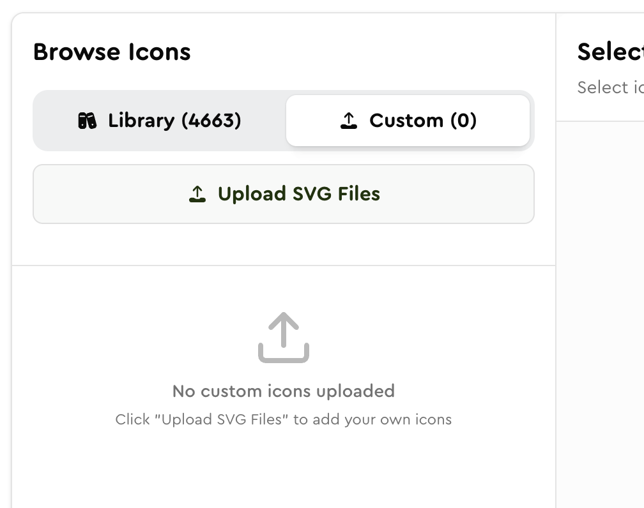The width and height of the screenshot is (644, 508).
Task: Select the currently active Custom tab
Action: [x=409, y=121]
